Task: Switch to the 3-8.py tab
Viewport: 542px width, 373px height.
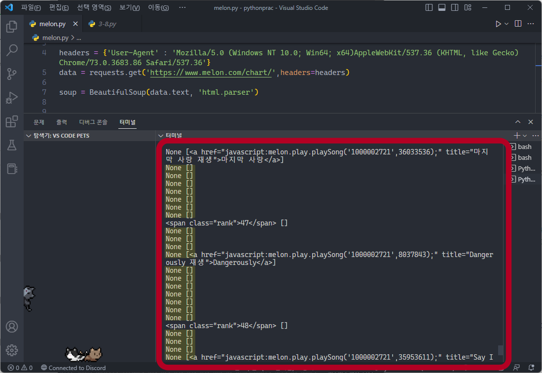Action: coord(107,24)
